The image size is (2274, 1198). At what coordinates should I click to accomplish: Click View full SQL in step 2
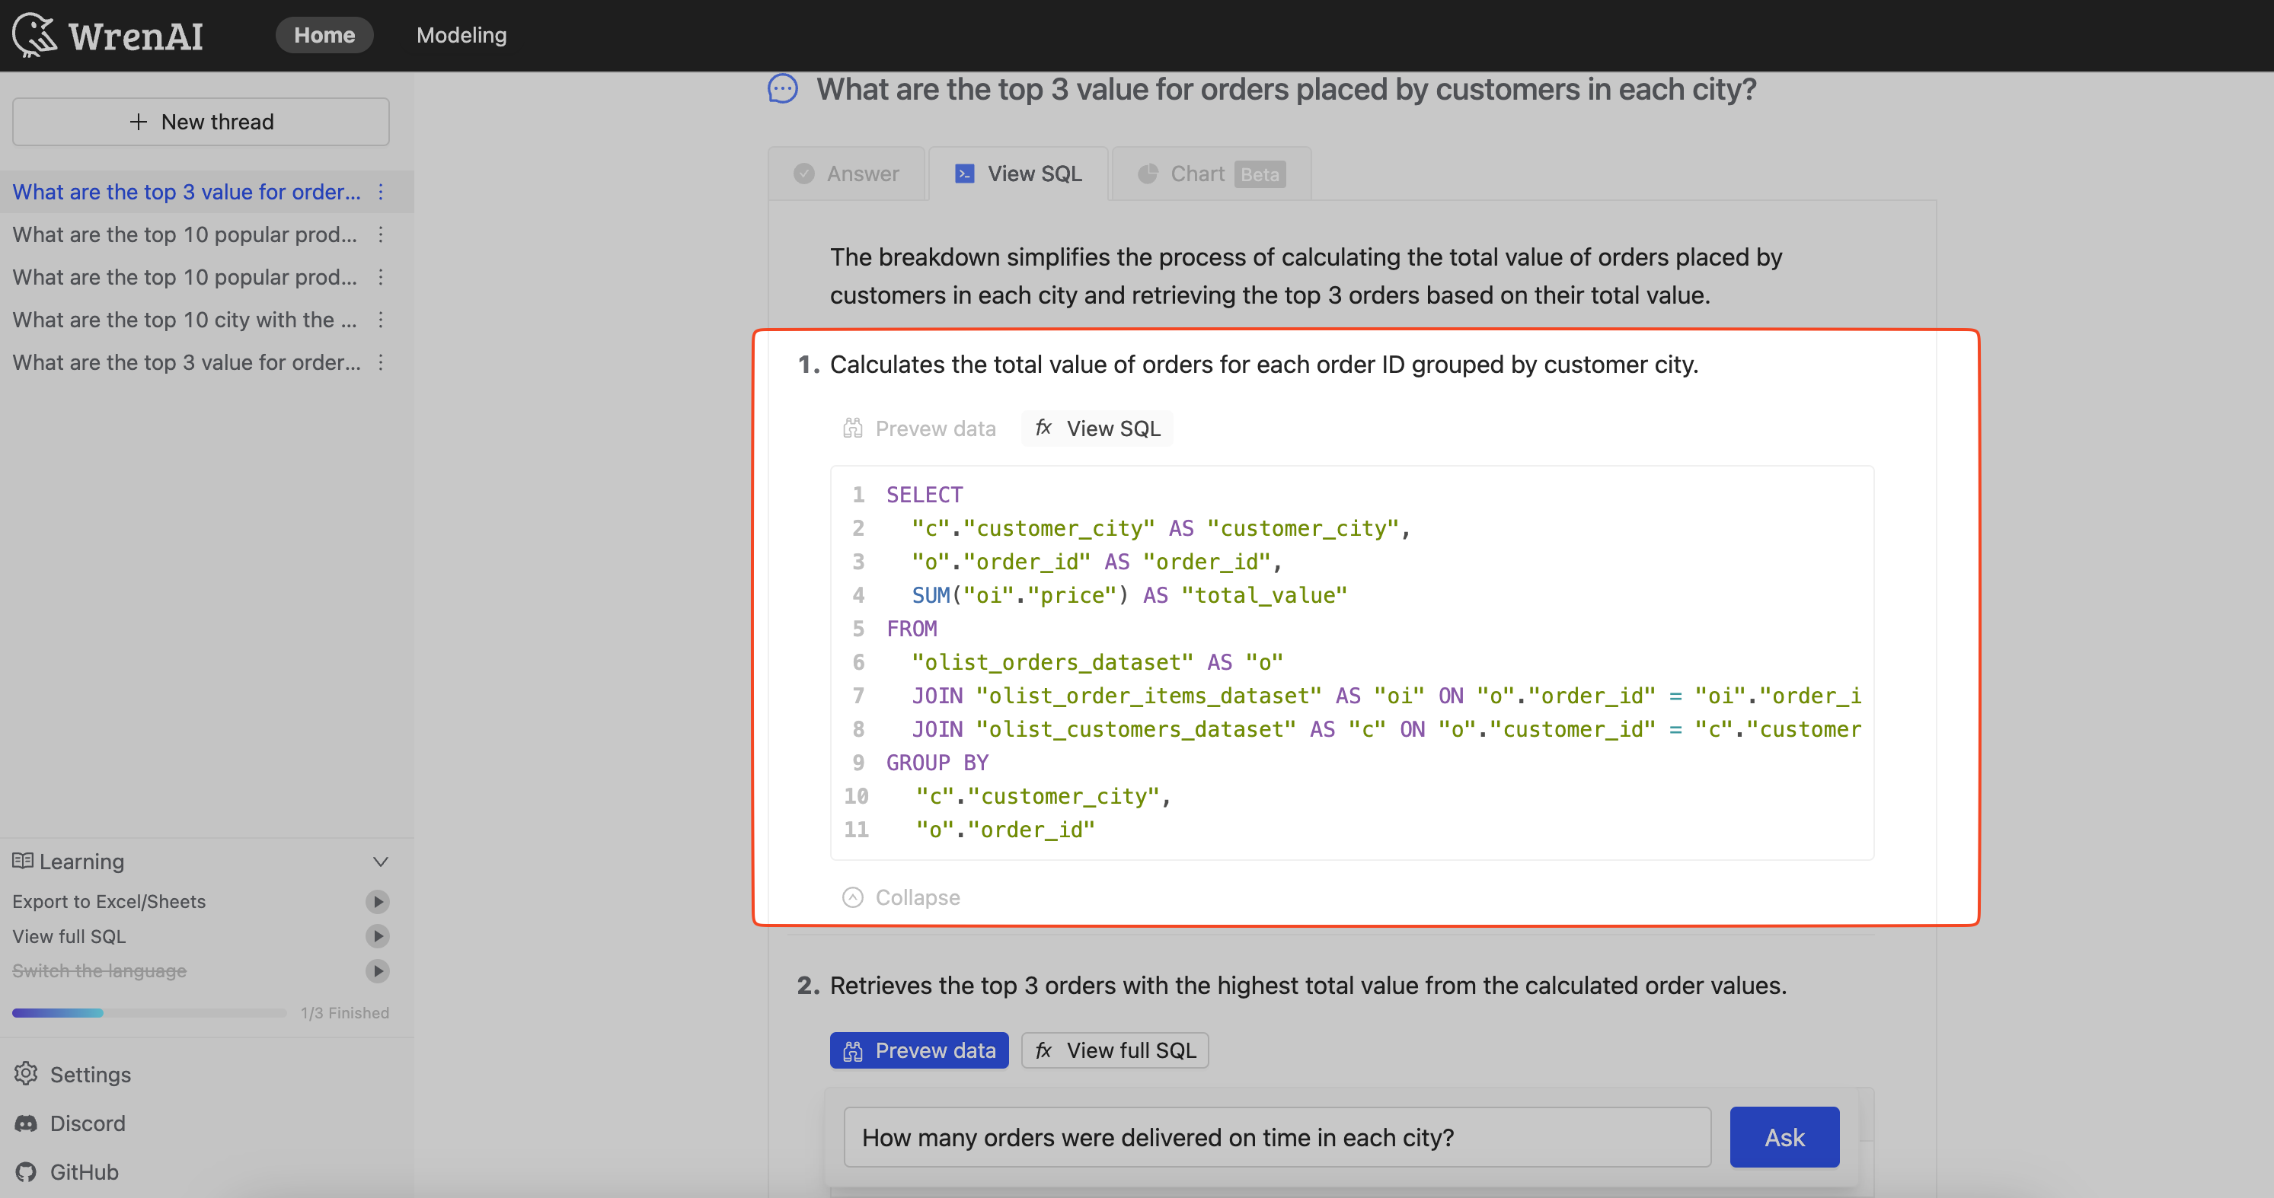coord(1115,1050)
